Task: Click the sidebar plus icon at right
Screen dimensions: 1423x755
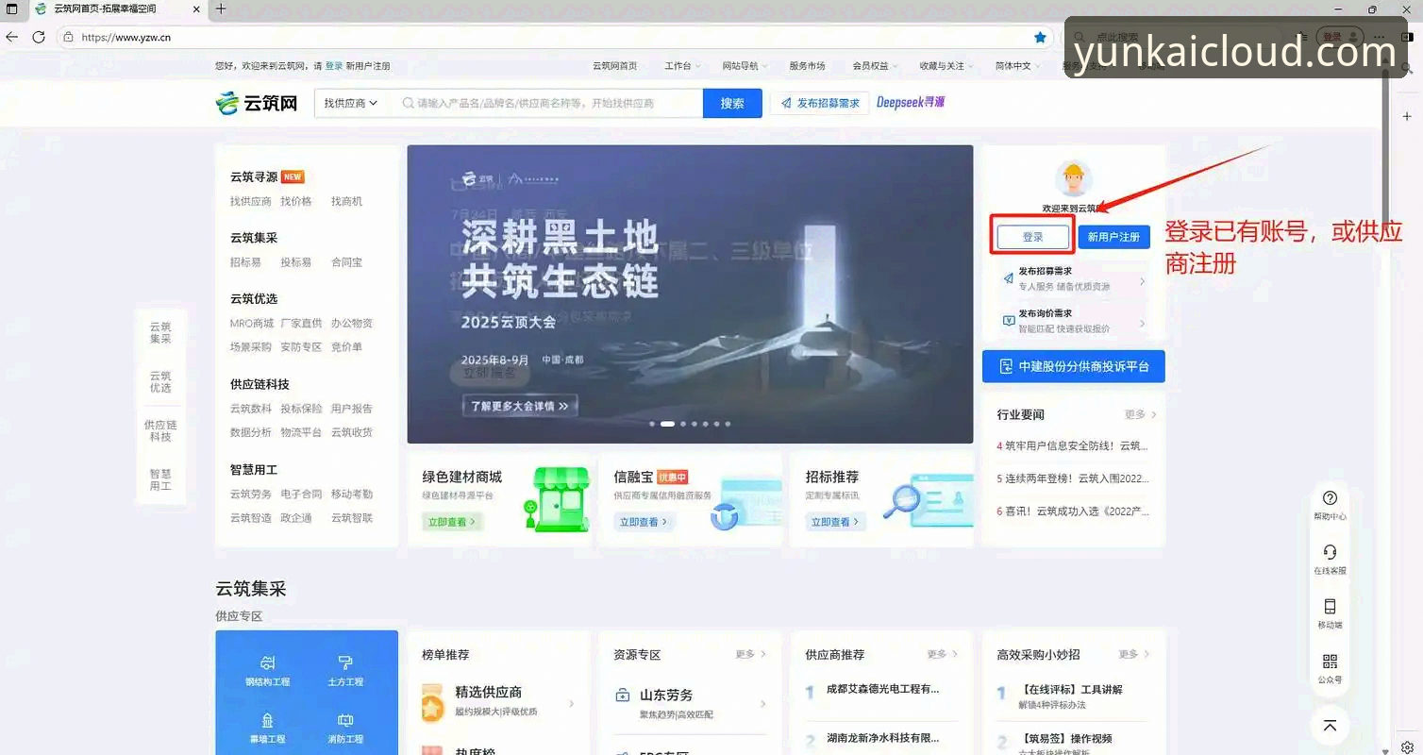Action: pos(1407,115)
